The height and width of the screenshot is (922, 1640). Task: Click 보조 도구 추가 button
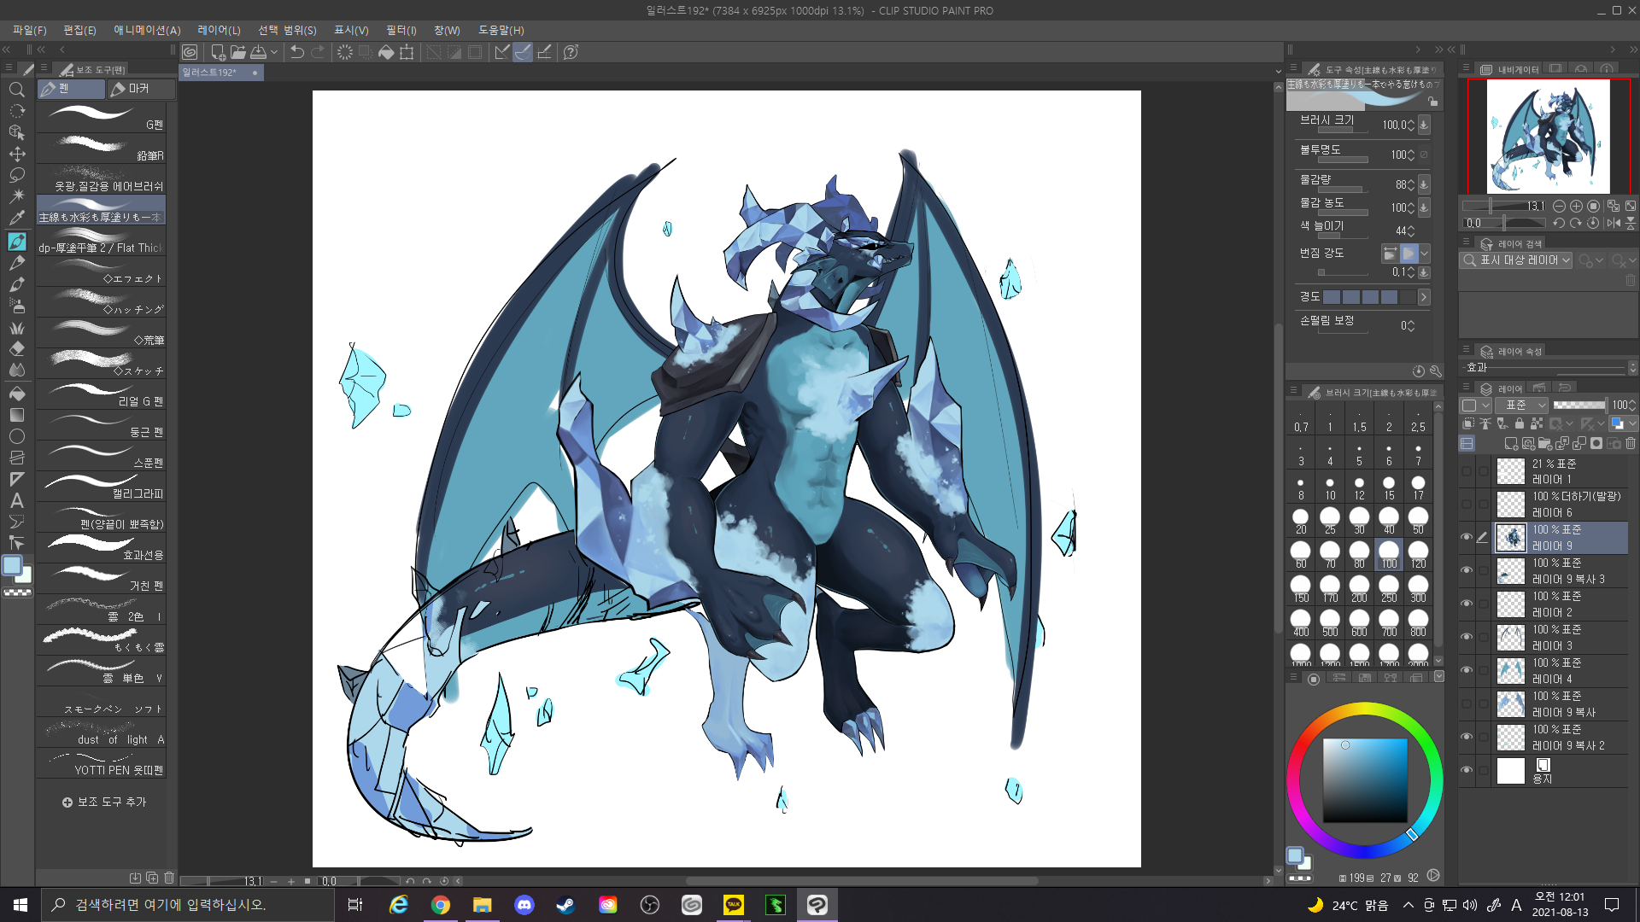coord(104,802)
